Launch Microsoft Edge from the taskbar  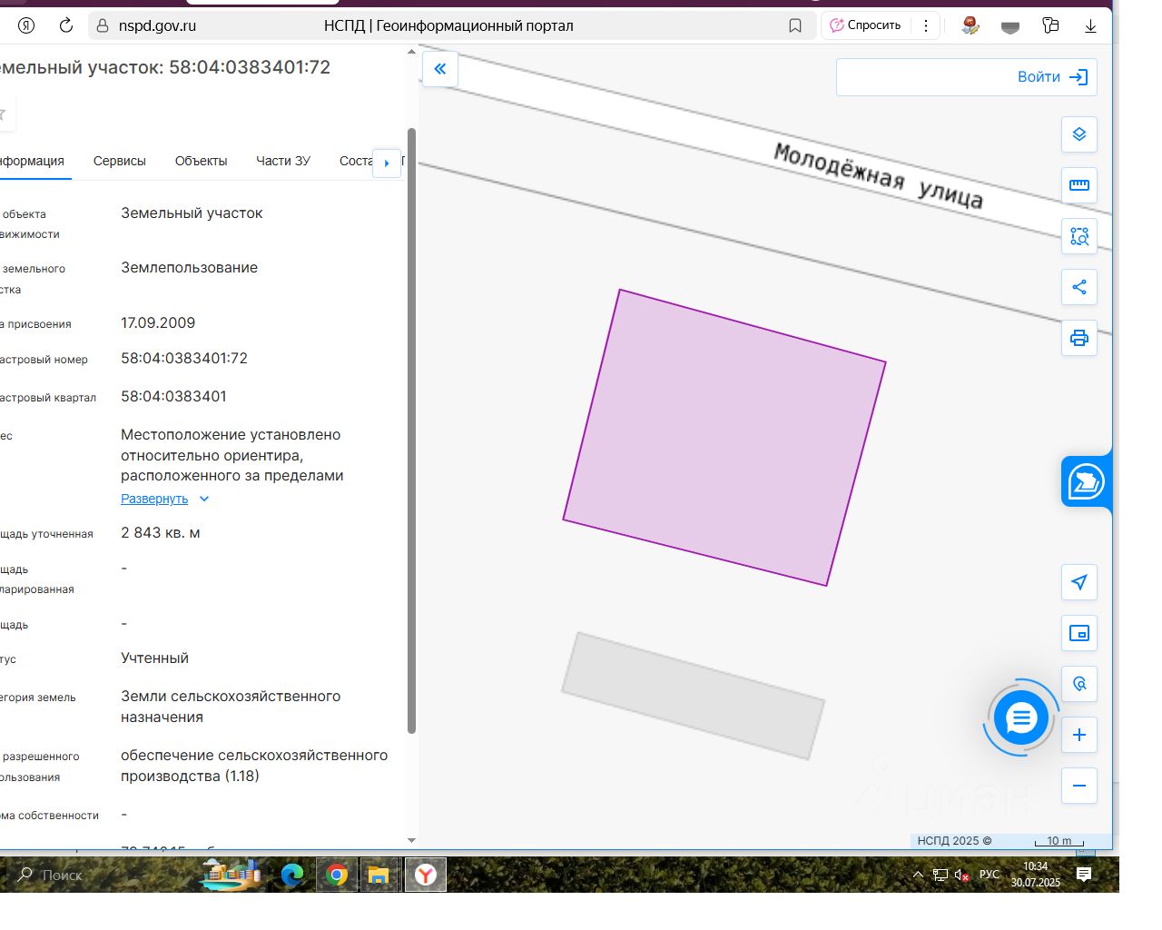coord(292,875)
